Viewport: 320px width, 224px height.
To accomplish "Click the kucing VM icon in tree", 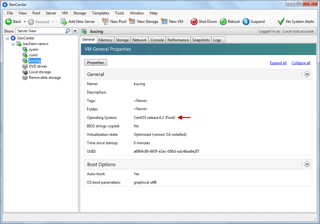I will (25, 61).
